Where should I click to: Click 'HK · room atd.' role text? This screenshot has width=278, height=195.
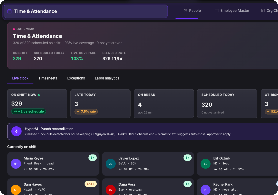coord(226,190)
